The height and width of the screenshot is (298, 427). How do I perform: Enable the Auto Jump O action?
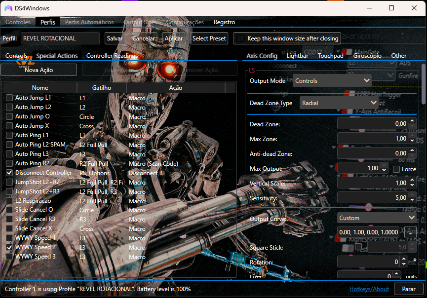(9, 116)
